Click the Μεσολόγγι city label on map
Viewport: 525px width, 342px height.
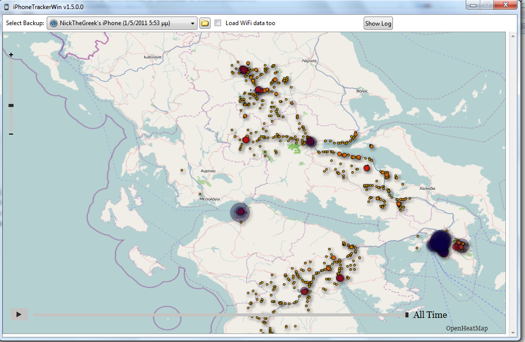coord(209,199)
